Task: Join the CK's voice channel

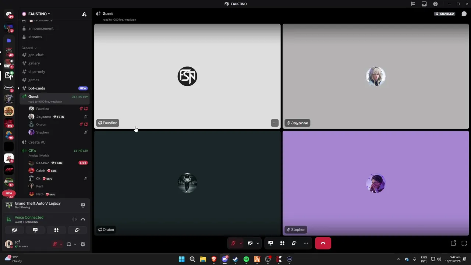Action: pos(54,152)
